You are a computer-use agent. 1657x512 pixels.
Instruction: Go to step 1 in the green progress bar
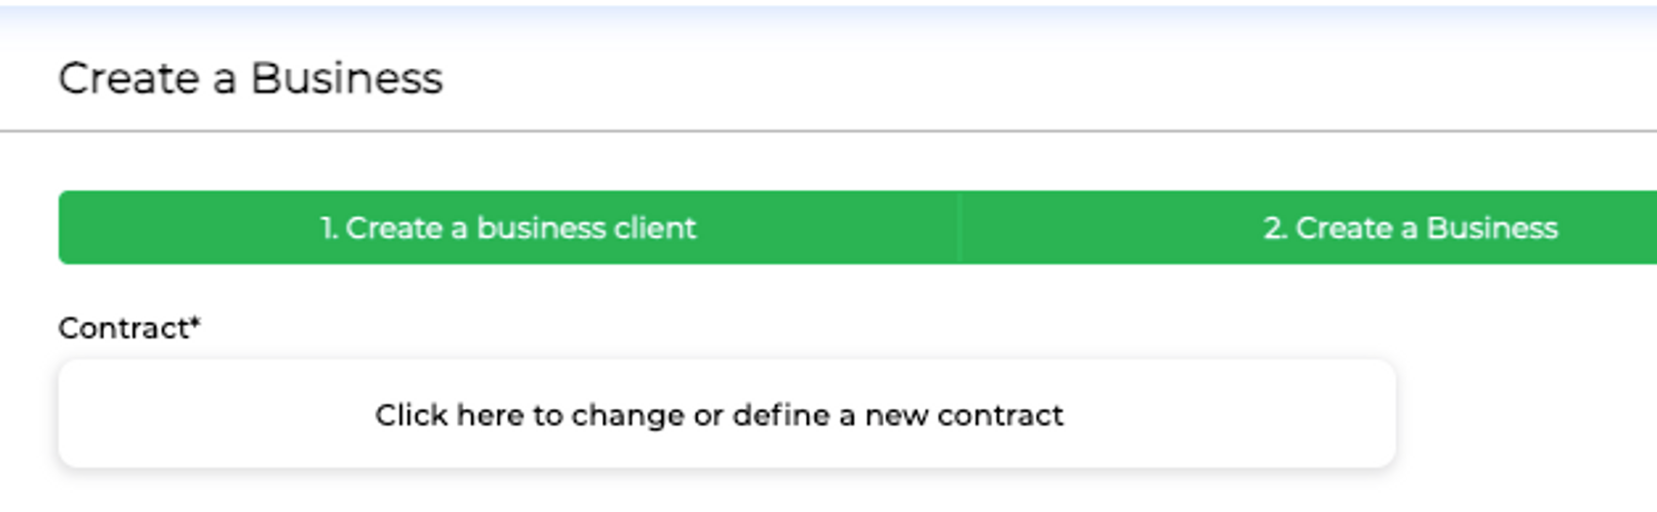point(508,228)
